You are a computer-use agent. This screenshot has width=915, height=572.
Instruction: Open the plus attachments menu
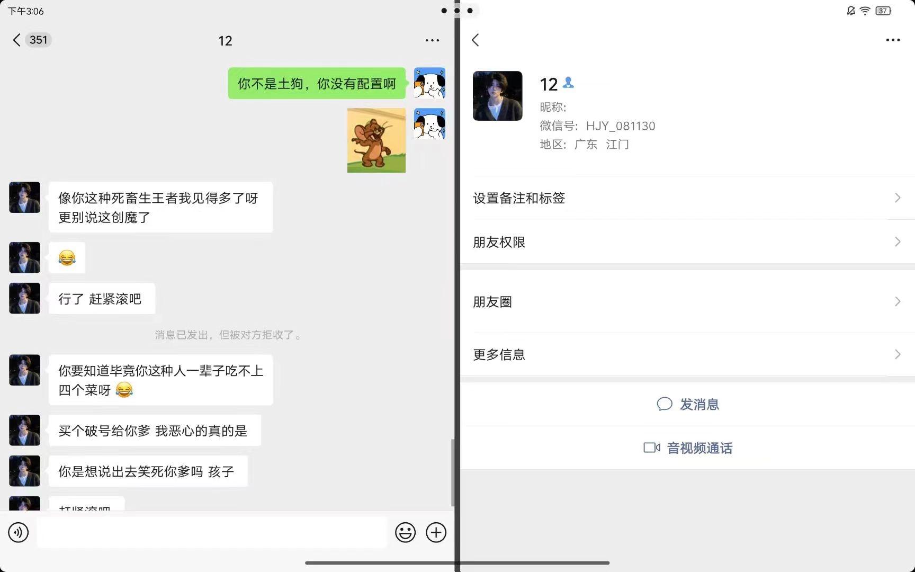436,532
